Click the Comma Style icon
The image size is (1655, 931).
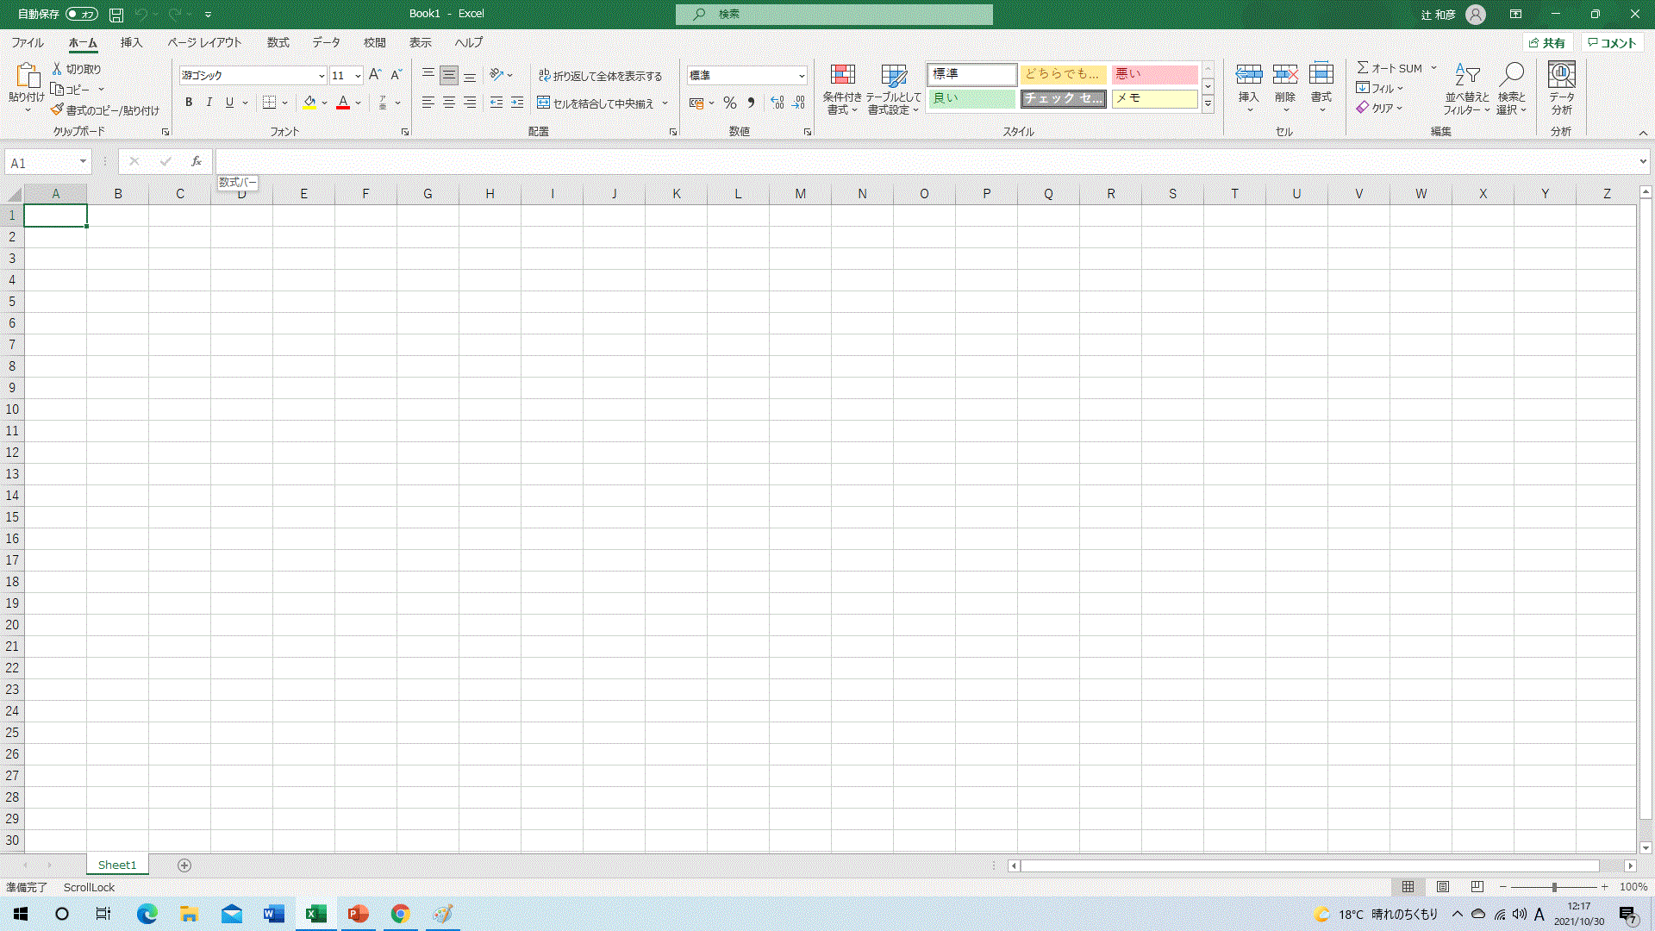click(751, 103)
